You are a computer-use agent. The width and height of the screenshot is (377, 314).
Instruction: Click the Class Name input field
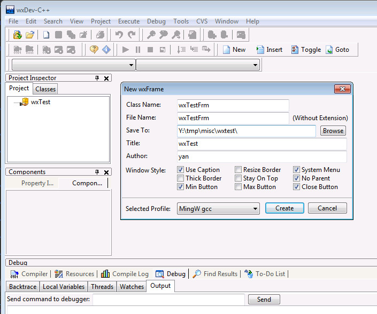pos(233,105)
